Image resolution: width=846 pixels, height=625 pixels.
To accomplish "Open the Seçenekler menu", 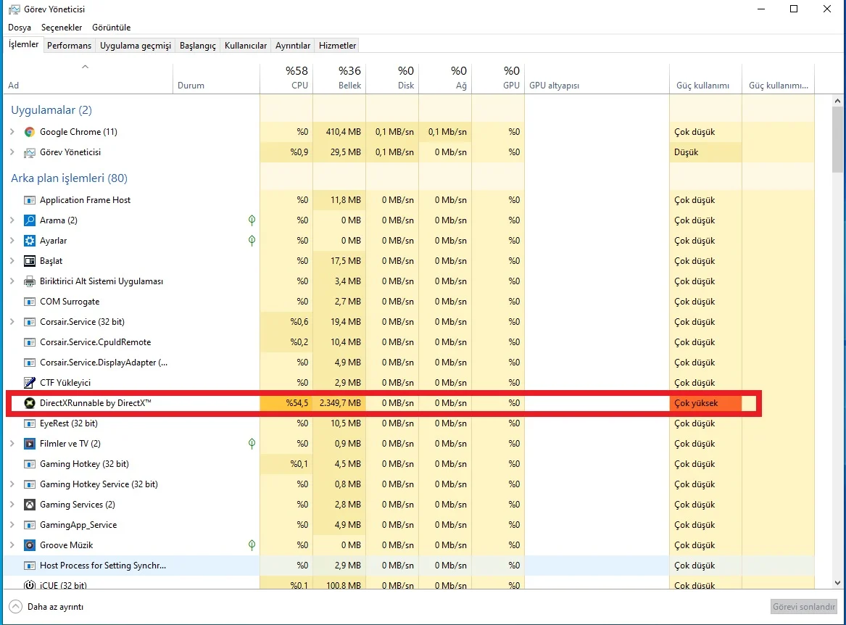I will pyautogui.click(x=62, y=28).
